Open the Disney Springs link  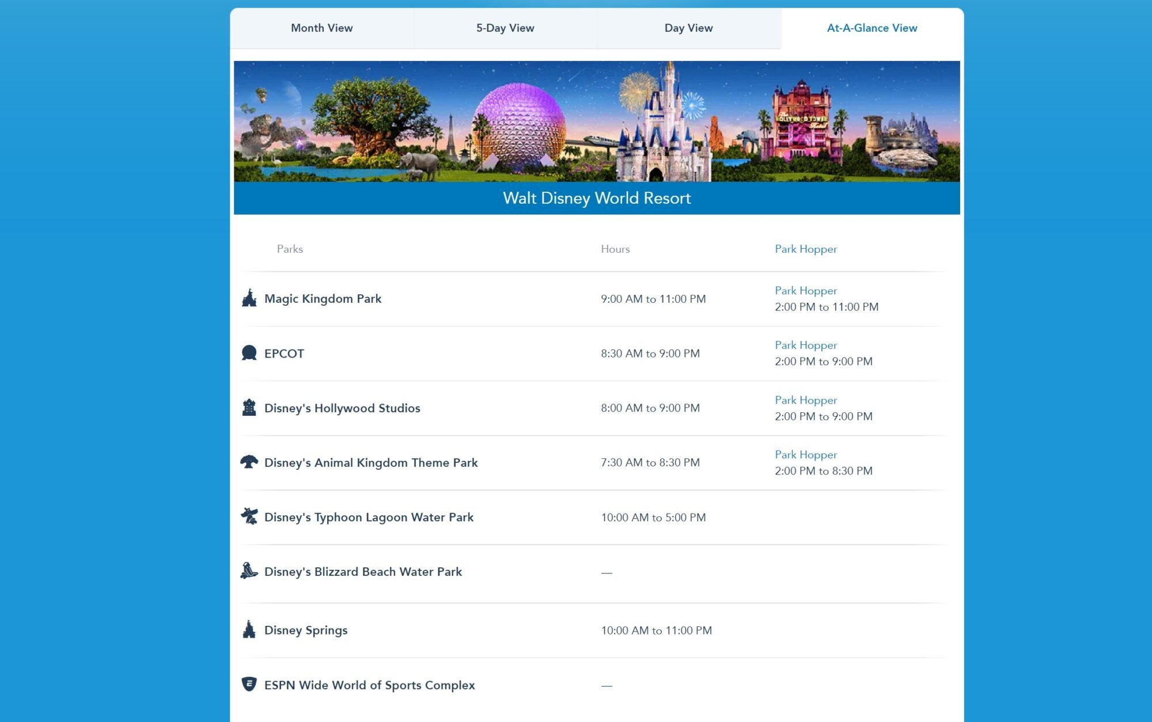(306, 630)
